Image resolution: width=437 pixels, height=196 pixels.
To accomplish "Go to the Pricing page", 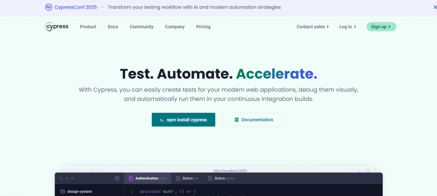I will (x=203, y=27).
